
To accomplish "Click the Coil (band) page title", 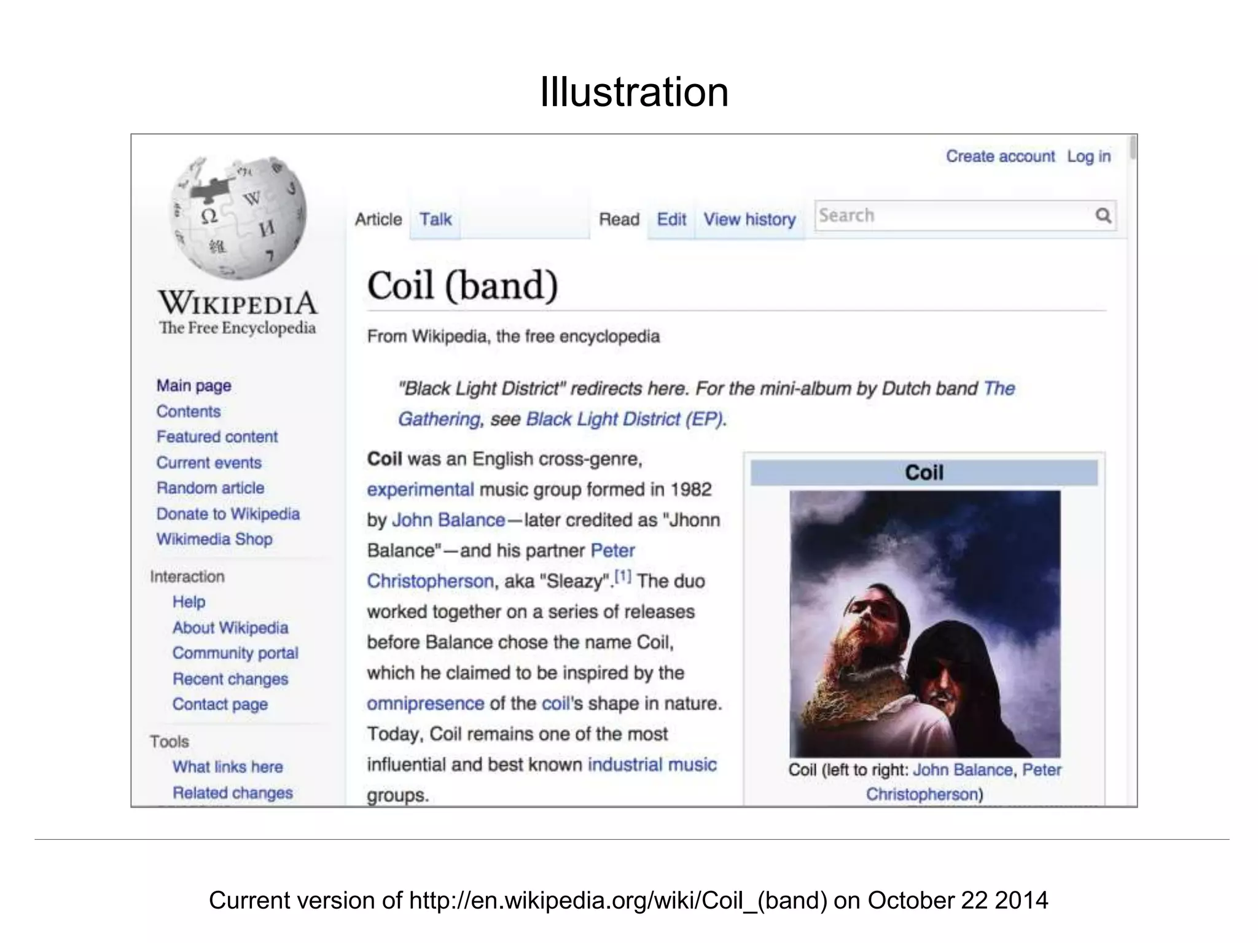I will tap(463, 285).
